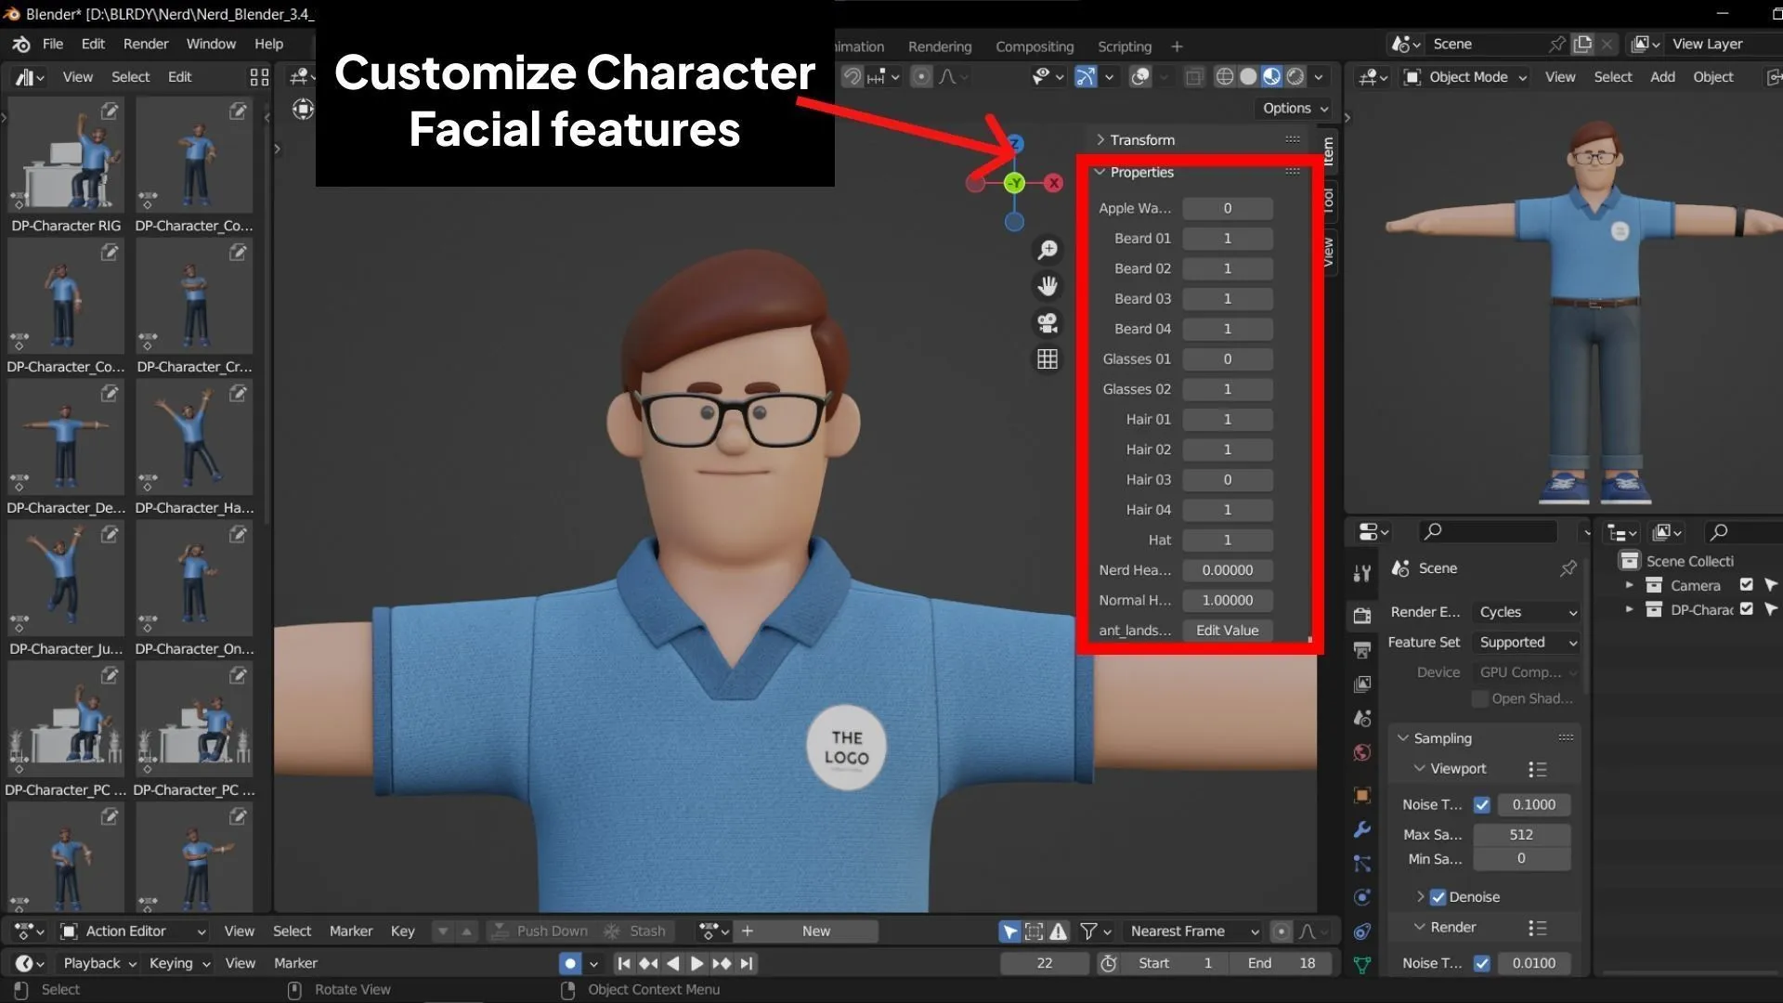
Task: Click the pan view hand icon
Action: tap(1048, 286)
